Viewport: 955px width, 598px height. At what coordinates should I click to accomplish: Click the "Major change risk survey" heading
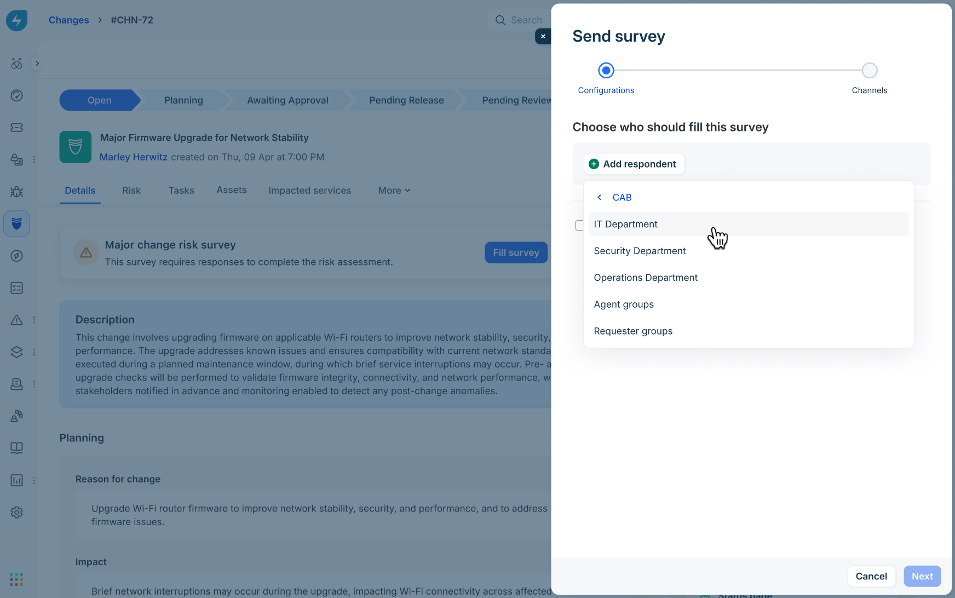pyautogui.click(x=170, y=245)
